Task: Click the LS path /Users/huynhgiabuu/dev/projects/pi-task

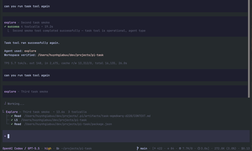Action: click(x=54, y=120)
